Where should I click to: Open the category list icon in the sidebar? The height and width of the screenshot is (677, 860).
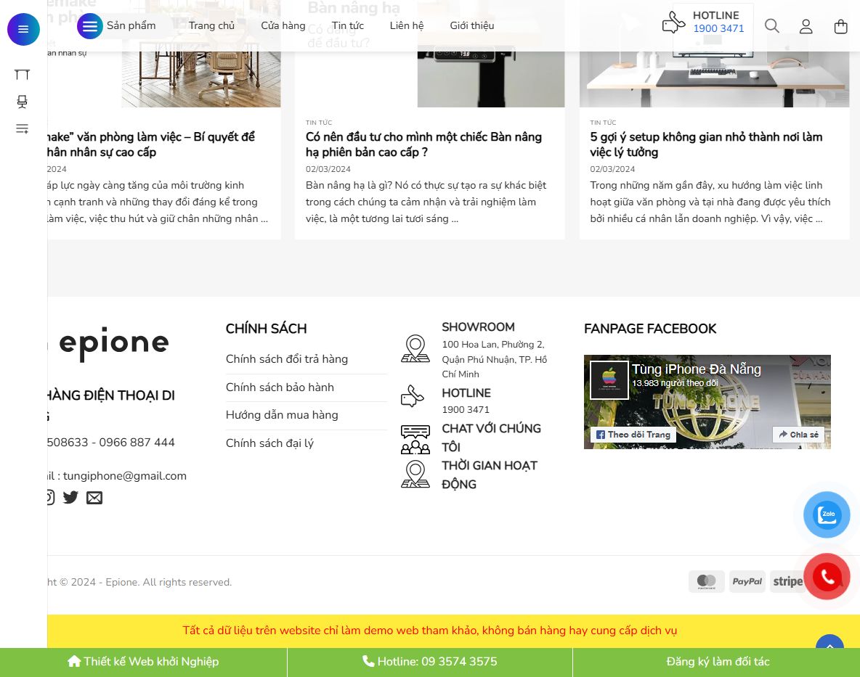pyautogui.click(x=22, y=128)
